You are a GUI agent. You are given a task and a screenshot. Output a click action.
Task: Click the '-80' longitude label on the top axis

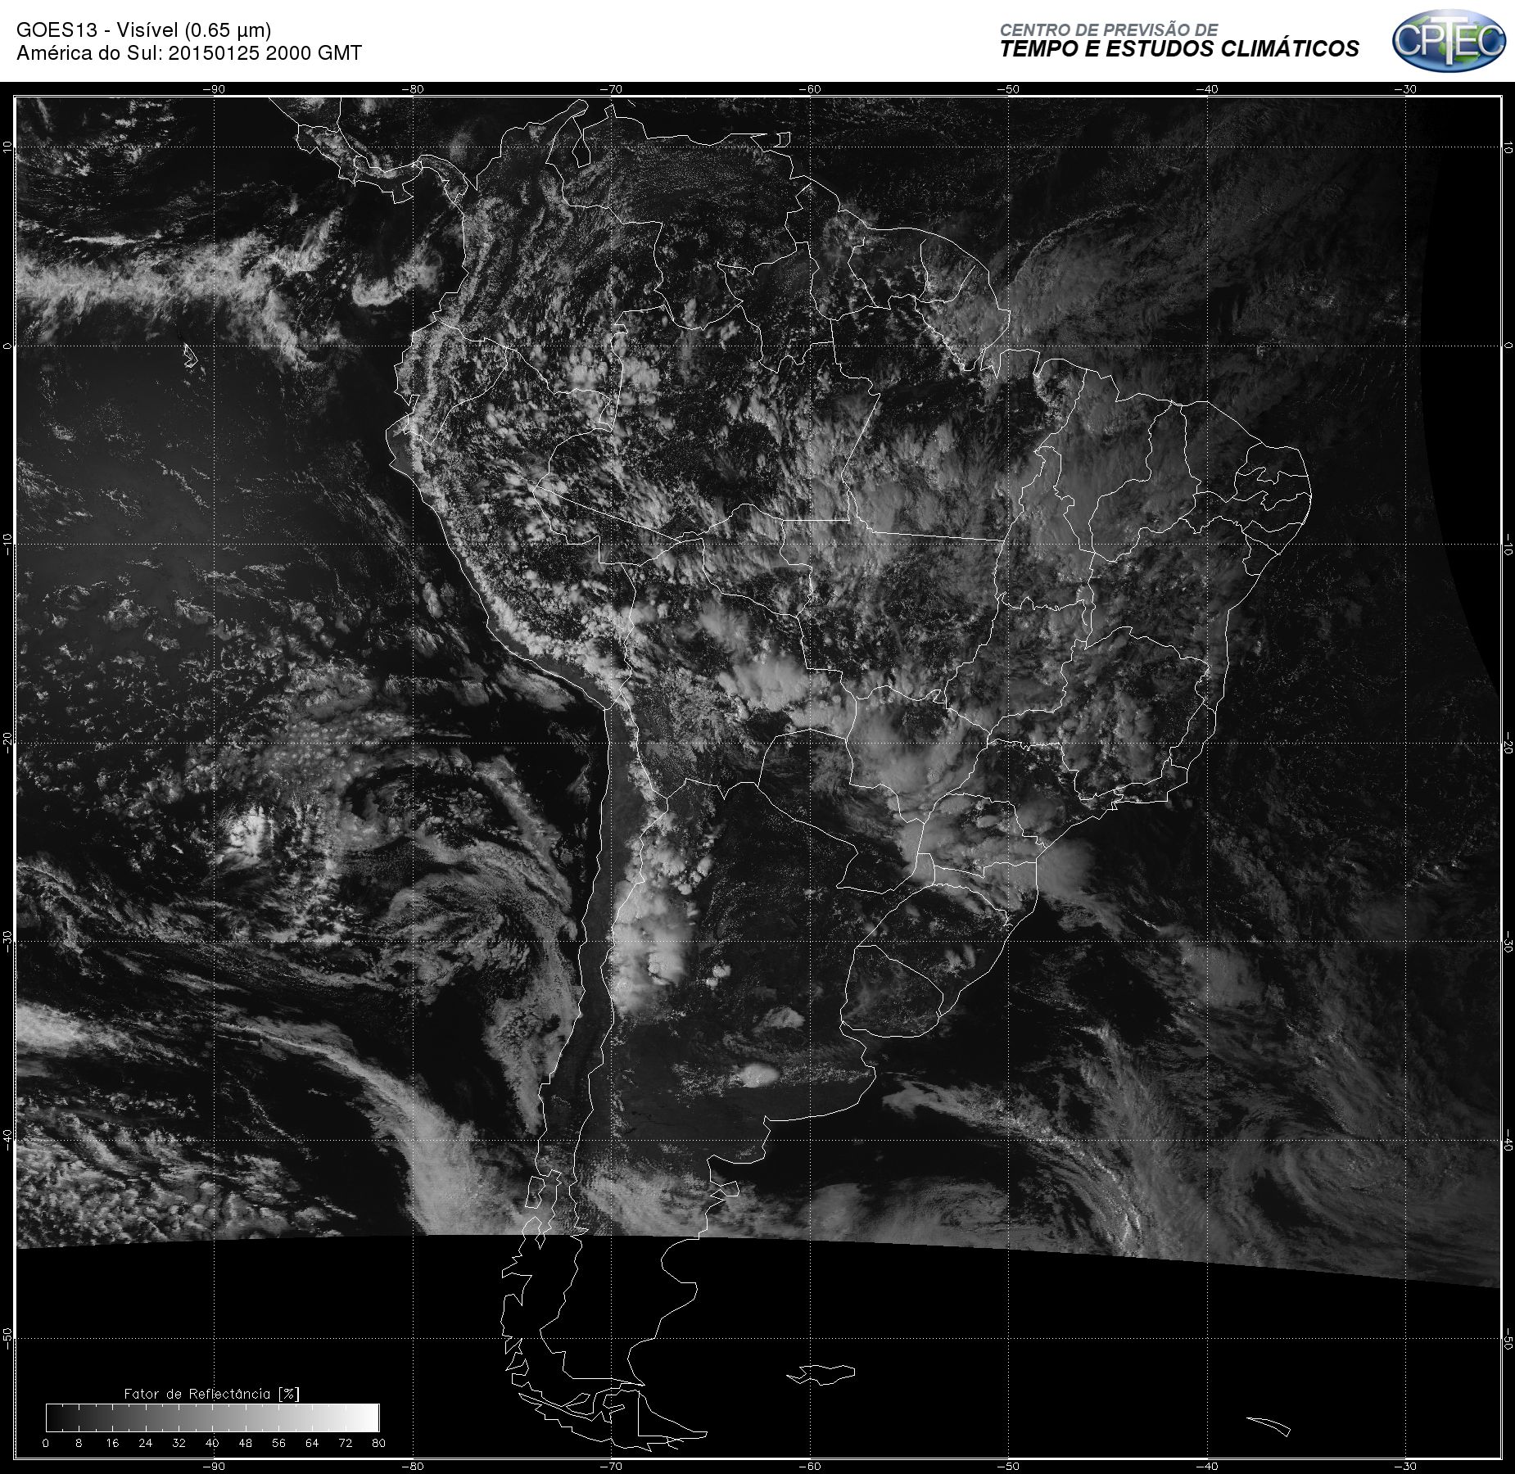point(412,89)
